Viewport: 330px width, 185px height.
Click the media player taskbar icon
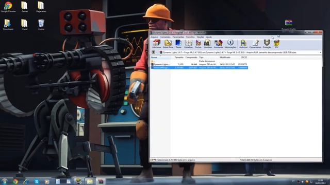coord(47,181)
